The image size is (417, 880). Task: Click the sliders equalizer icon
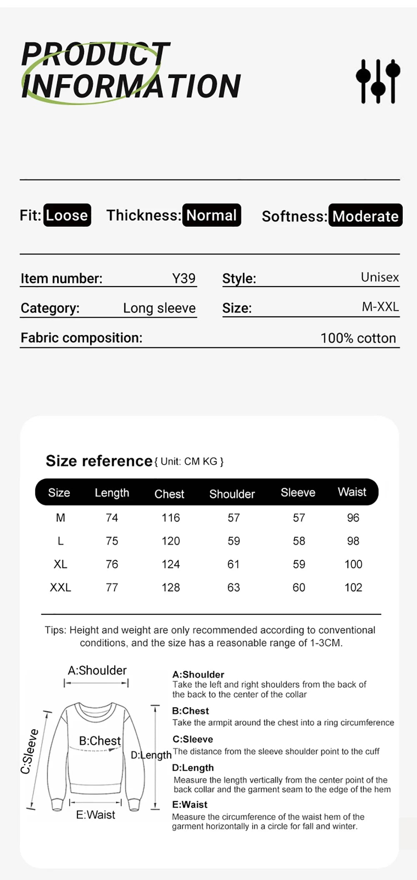pyautogui.click(x=378, y=81)
